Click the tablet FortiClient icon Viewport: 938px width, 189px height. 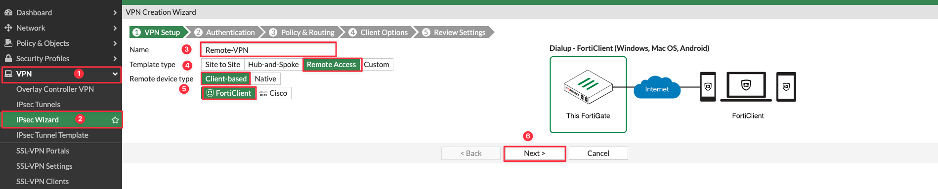tap(786, 87)
